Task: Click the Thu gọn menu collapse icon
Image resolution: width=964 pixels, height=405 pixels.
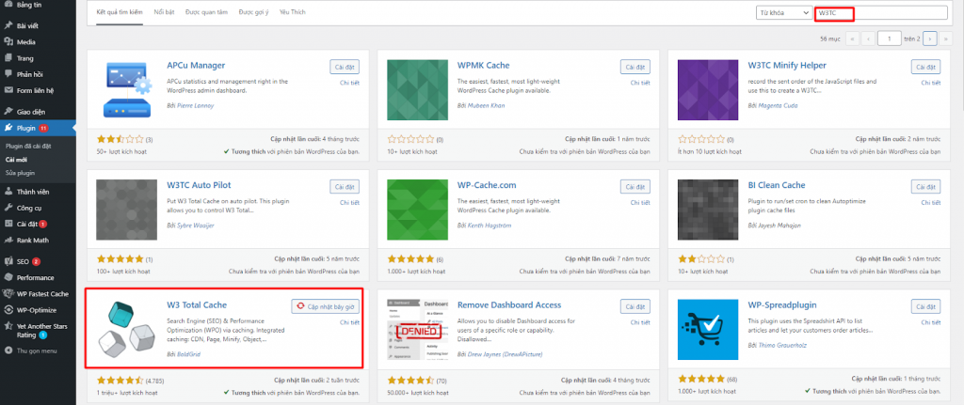Action: coord(8,351)
